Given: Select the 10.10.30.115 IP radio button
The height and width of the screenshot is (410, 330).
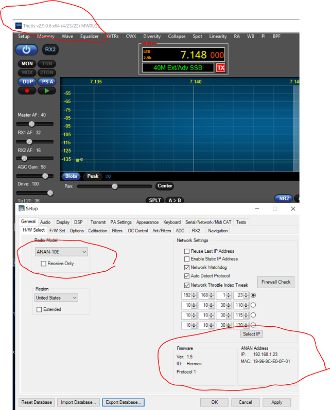Looking at the screenshot, I should [253, 315].
